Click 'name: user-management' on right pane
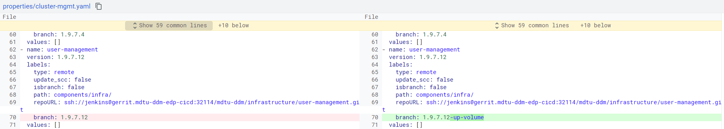The width and height of the screenshot is (724, 129). (424, 50)
